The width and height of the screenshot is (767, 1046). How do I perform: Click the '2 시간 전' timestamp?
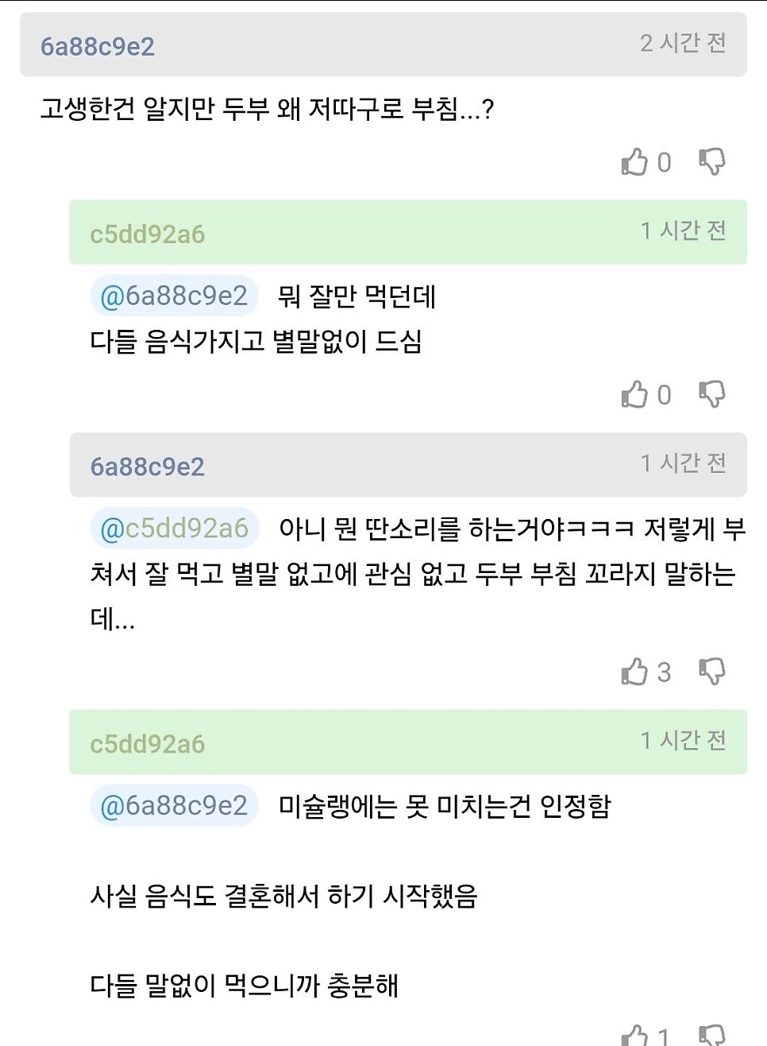[x=683, y=43]
